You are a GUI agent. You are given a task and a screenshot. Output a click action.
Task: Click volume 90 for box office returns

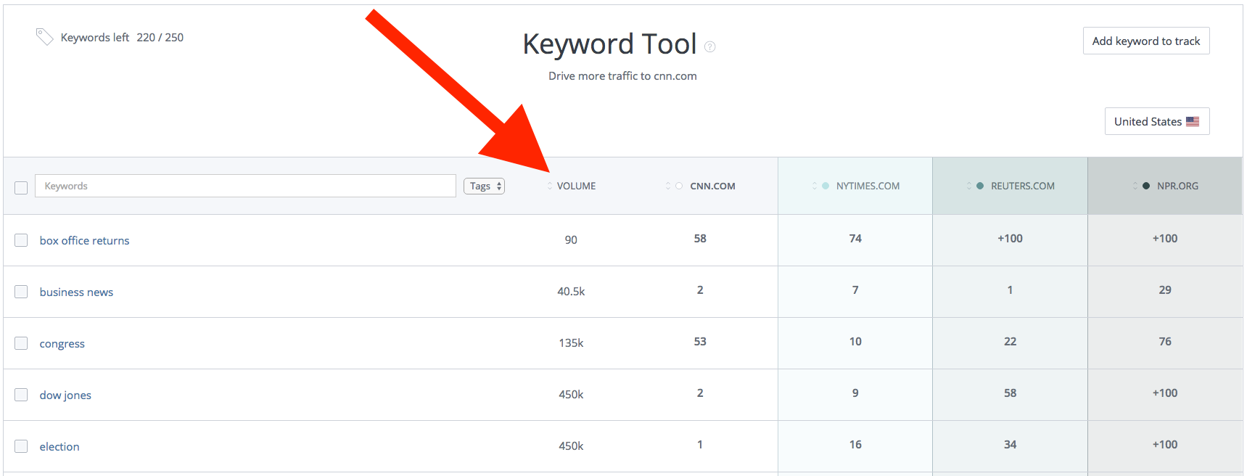(571, 239)
